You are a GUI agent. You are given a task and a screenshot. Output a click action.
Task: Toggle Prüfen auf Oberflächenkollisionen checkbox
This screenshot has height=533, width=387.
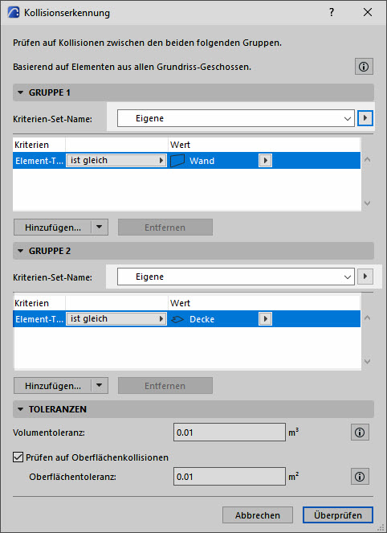18,457
